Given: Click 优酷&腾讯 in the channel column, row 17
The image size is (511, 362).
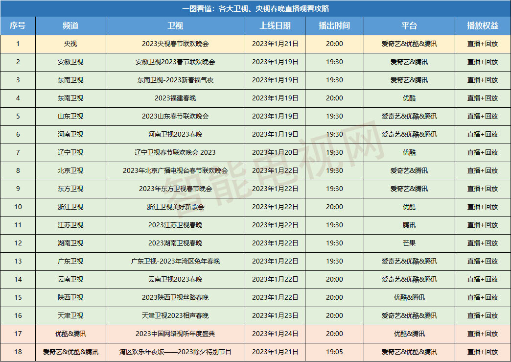Looking at the screenshot, I should 70,334.
